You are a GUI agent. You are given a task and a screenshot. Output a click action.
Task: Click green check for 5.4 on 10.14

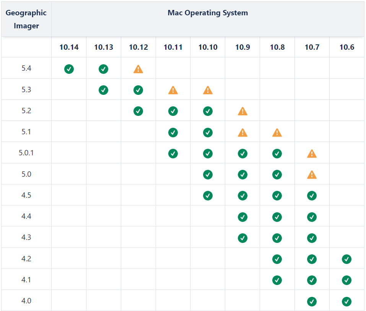point(69,69)
